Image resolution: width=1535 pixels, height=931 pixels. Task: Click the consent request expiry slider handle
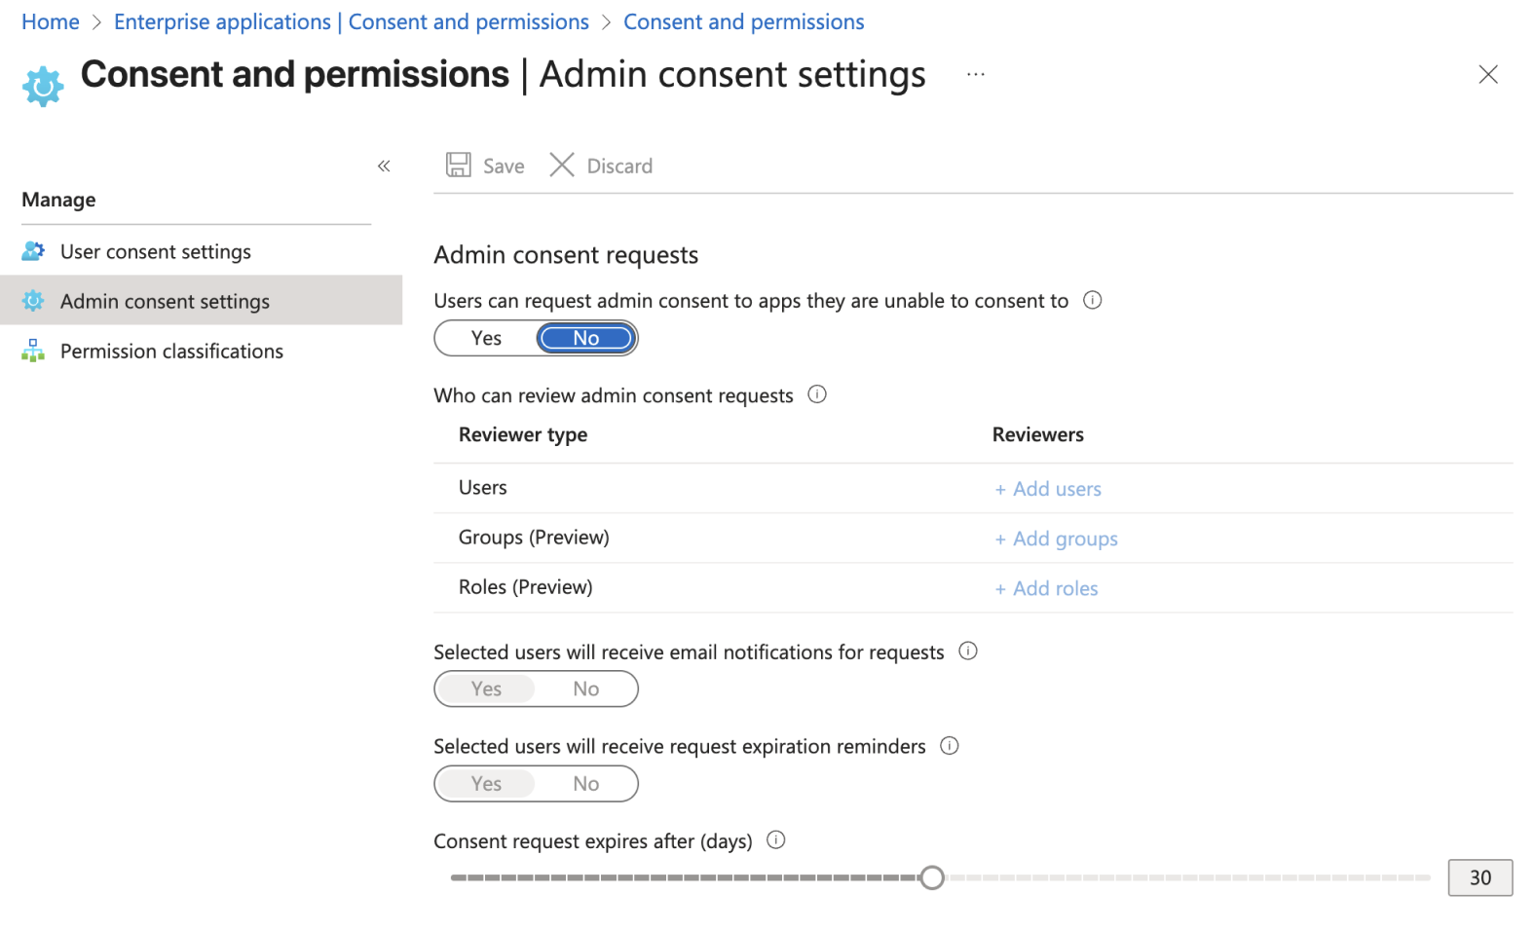pos(932,877)
